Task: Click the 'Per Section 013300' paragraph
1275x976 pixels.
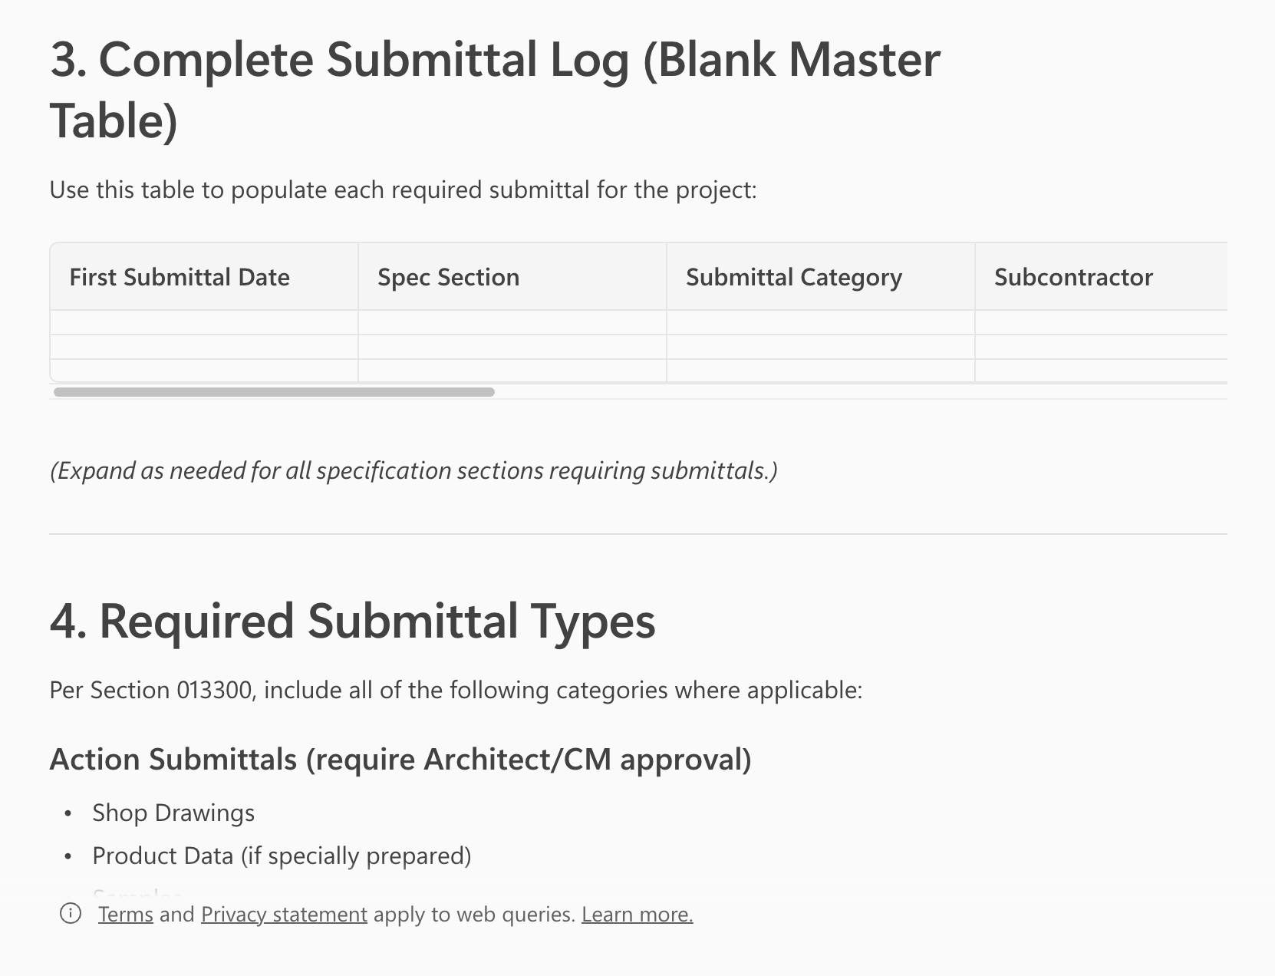Action: (x=456, y=691)
